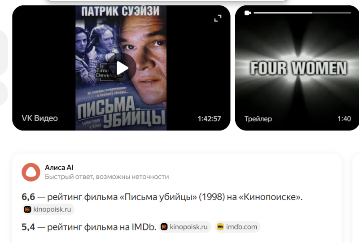359x243 pixels.
Task: Click the Трейлер label
Action: coord(258,119)
